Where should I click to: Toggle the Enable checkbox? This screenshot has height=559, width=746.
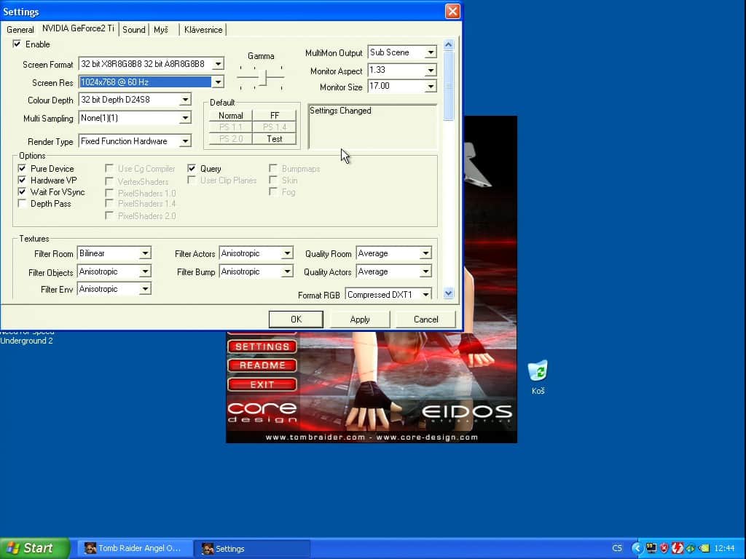17,44
